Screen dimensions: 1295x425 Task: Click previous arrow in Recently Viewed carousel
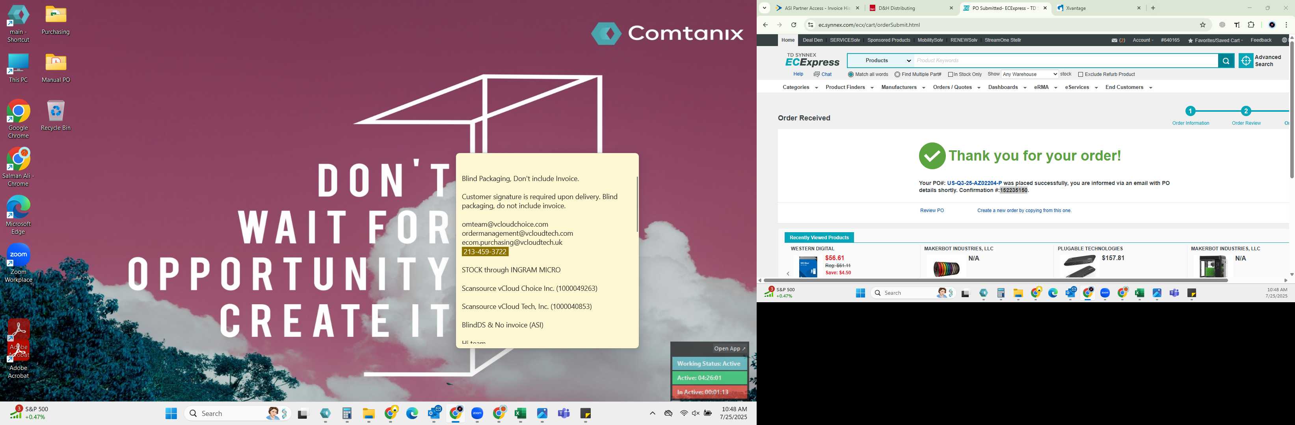[788, 273]
